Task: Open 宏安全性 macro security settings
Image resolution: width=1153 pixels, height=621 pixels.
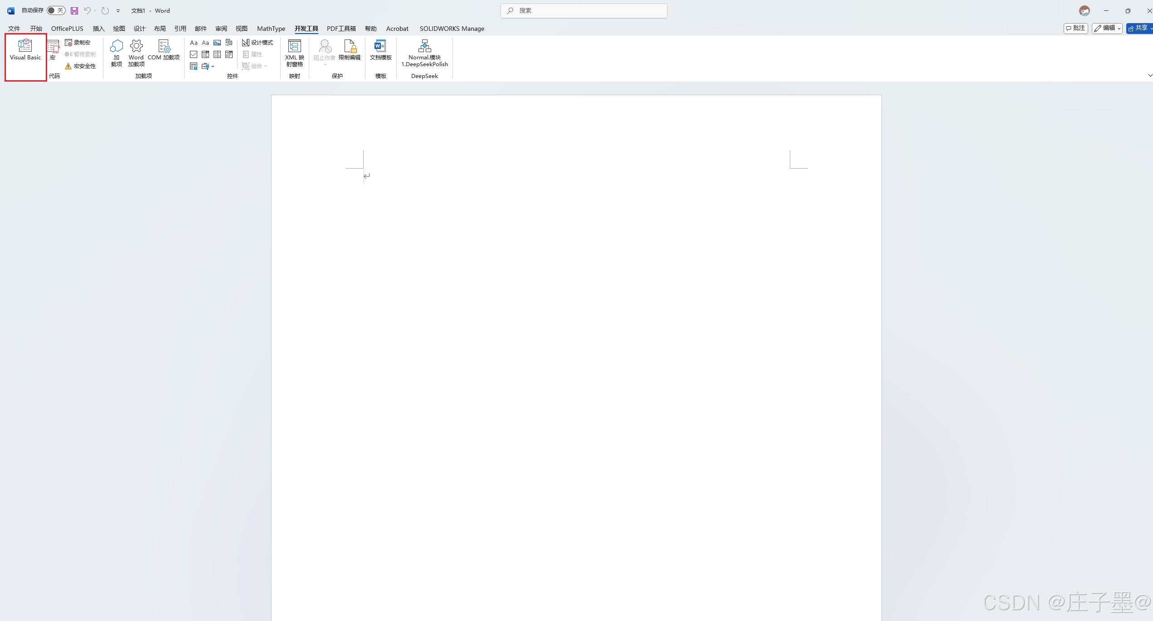Action: (80, 66)
